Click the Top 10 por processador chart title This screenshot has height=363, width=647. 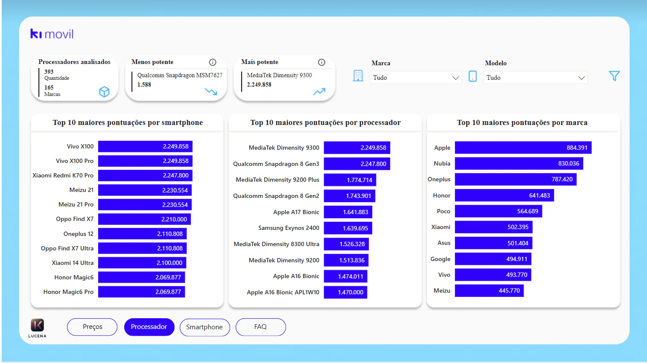325,123
